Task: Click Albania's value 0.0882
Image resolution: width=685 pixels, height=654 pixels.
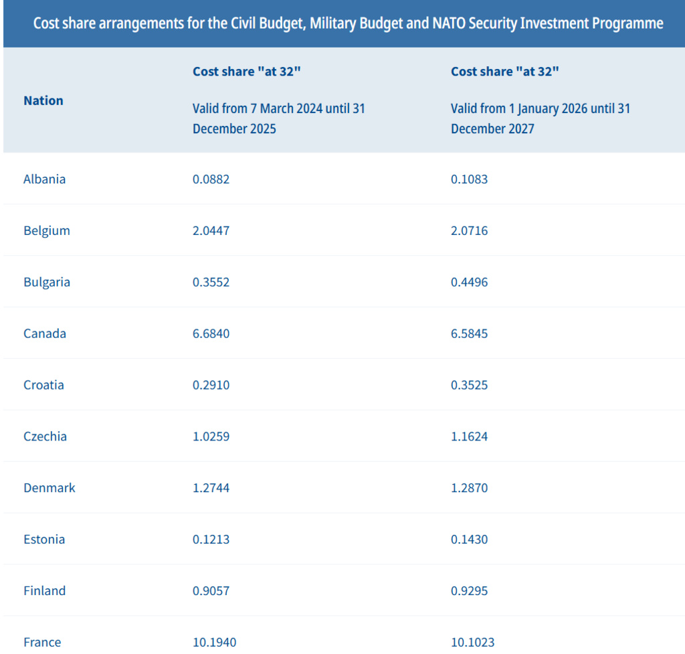Action: 211,179
